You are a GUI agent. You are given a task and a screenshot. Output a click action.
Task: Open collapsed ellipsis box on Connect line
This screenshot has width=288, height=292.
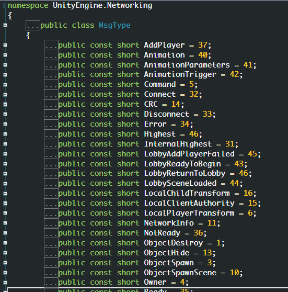(x=51, y=94)
